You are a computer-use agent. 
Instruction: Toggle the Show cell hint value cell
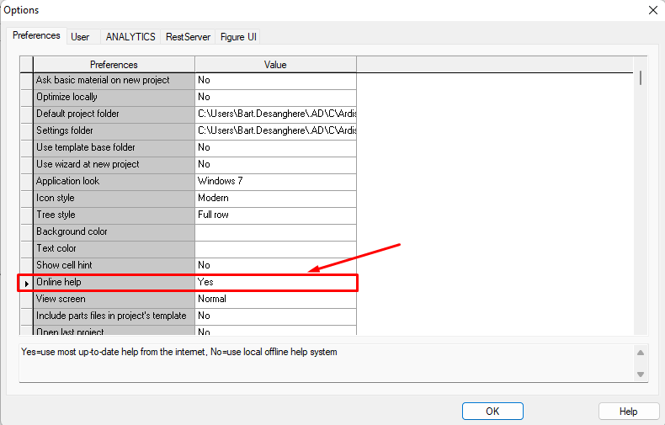point(275,265)
